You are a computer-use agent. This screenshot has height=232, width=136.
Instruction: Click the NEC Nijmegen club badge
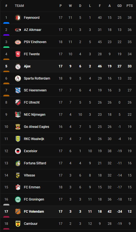(x=18, y=115)
